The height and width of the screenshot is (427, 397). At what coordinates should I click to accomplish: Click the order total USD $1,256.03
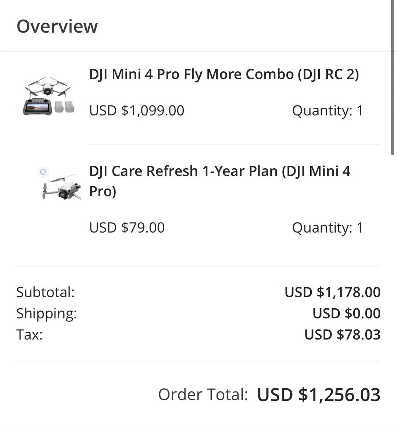coord(319,395)
